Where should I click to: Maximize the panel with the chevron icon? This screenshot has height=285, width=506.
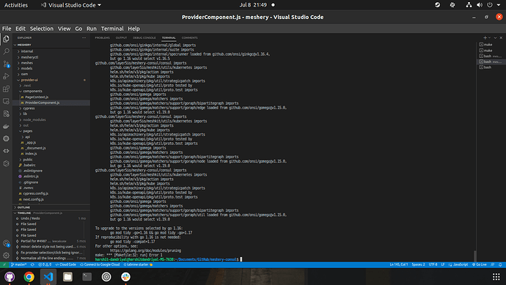pos(495,37)
